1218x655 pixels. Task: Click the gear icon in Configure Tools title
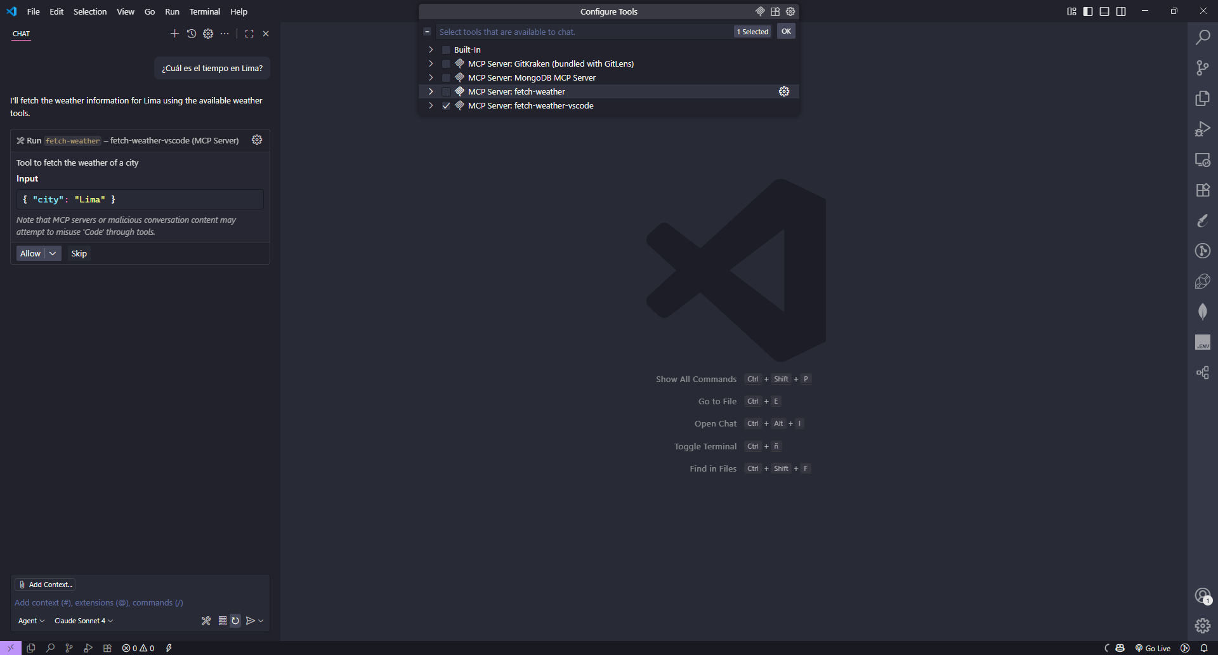pos(790,11)
